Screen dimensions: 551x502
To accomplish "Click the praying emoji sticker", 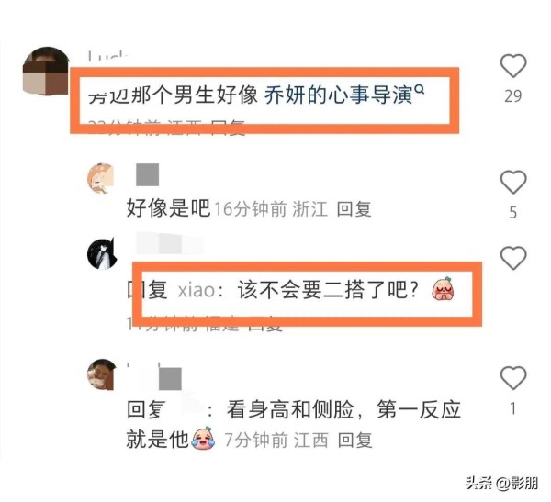I will 444,288.
